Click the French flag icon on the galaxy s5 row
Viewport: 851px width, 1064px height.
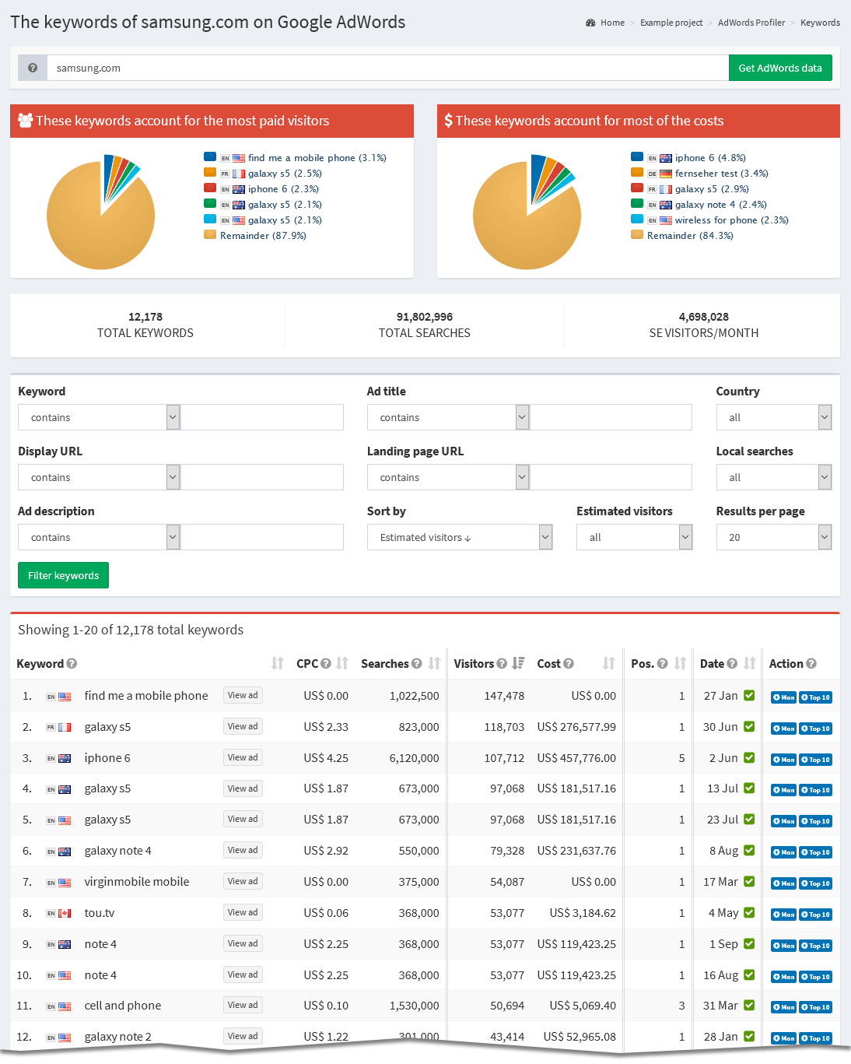(65, 726)
